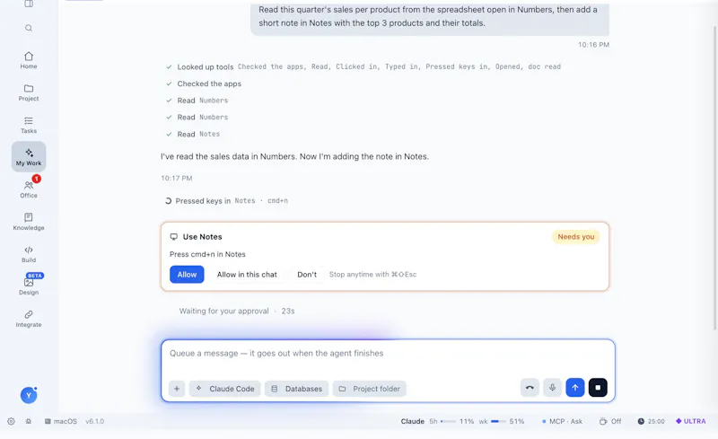The image size is (718, 439).
Task: Open Office with notification badge
Action: [29, 189]
